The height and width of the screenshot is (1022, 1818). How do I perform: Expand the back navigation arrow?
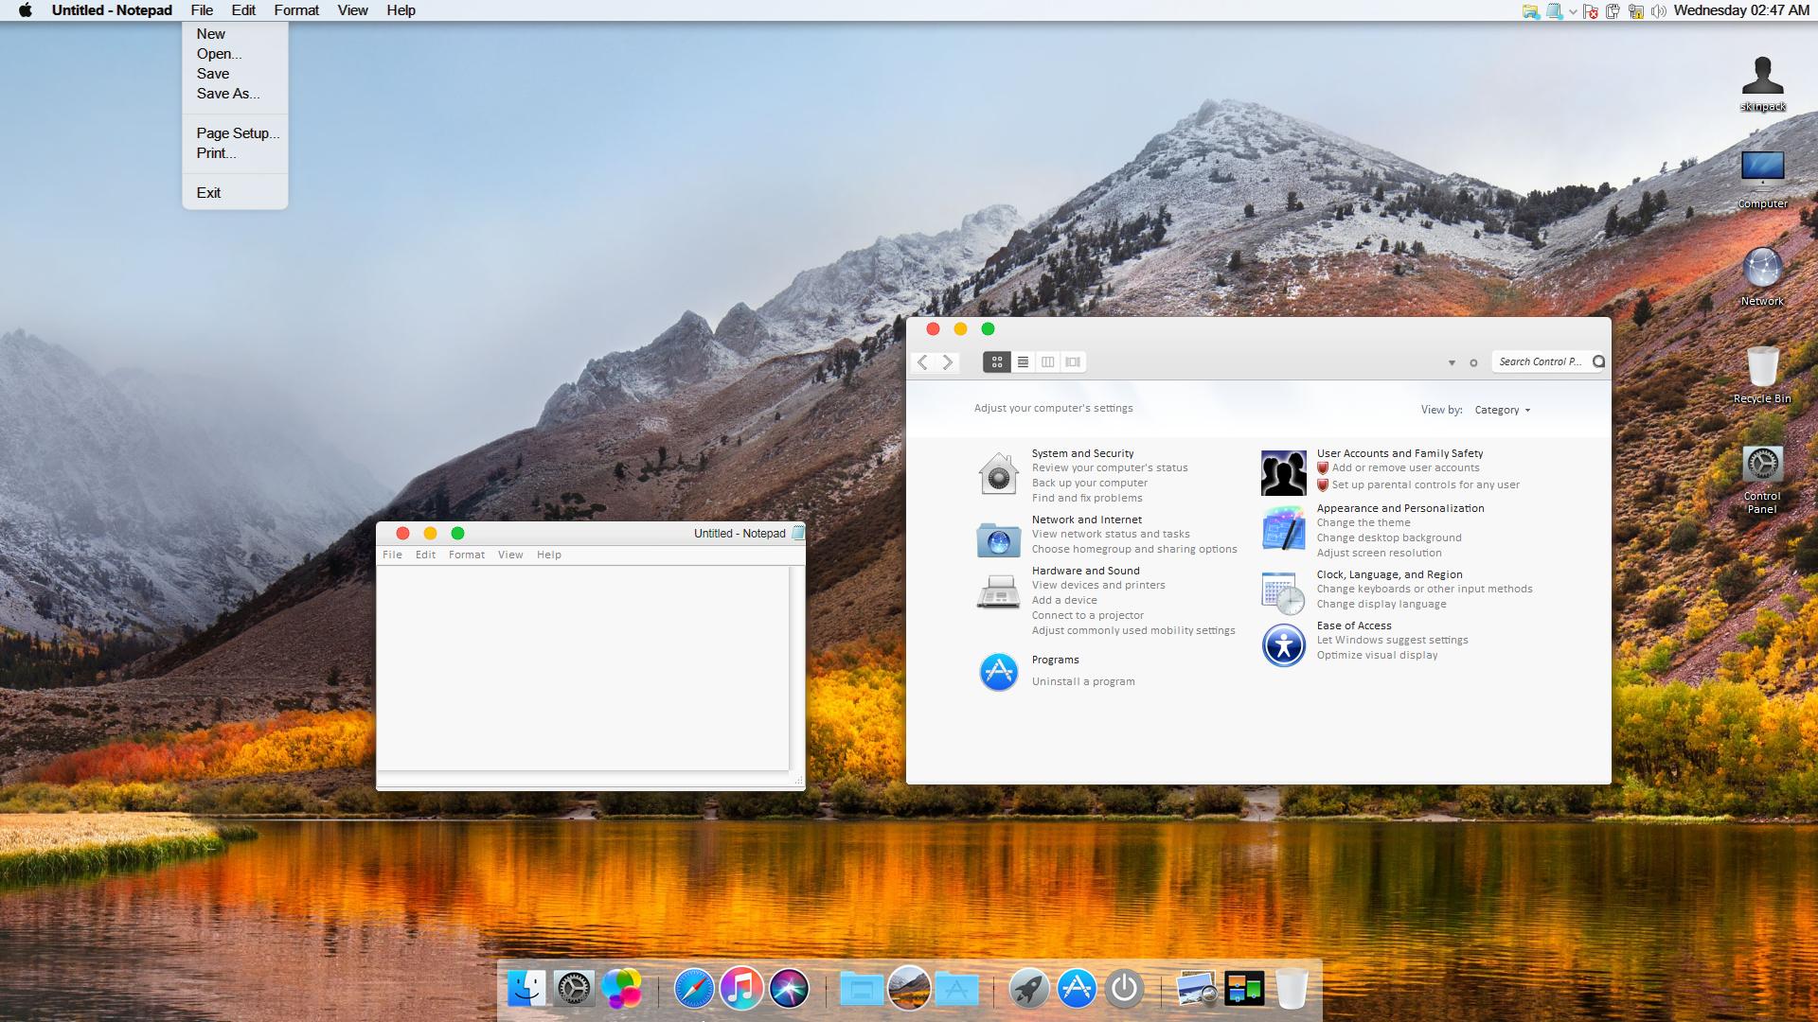click(x=923, y=361)
